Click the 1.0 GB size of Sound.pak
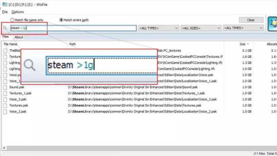The width and height of the screenshot is (277, 156). 247,87
